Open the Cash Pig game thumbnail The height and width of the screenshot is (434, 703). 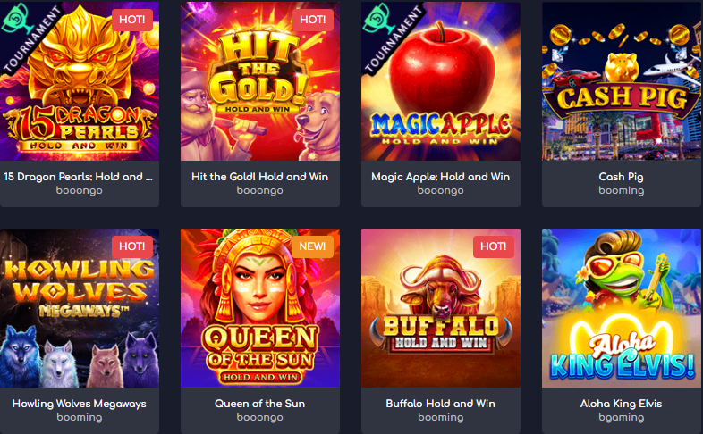point(622,81)
